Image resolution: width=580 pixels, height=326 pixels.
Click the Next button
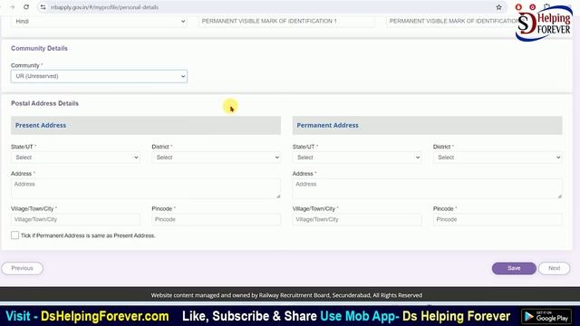554,268
